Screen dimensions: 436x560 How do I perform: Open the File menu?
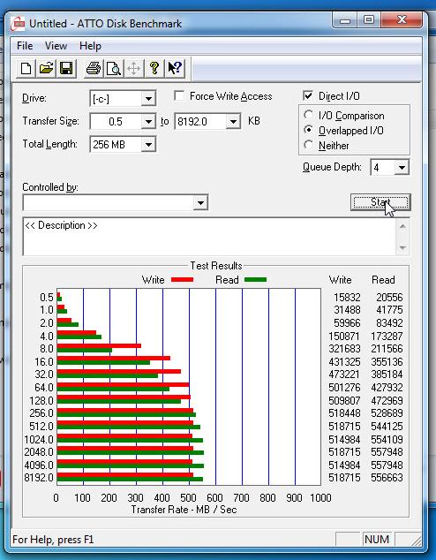[x=25, y=46]
